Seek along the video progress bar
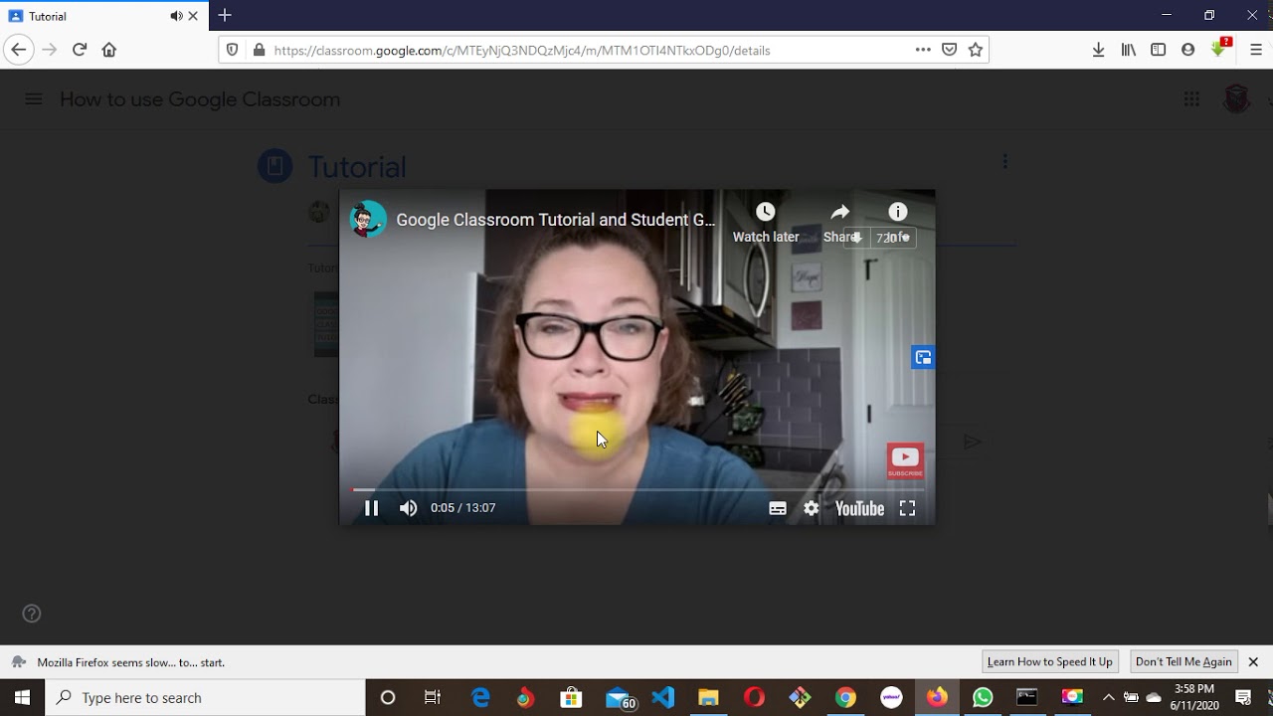This screenshot has height=716, width=1273. 637,489
